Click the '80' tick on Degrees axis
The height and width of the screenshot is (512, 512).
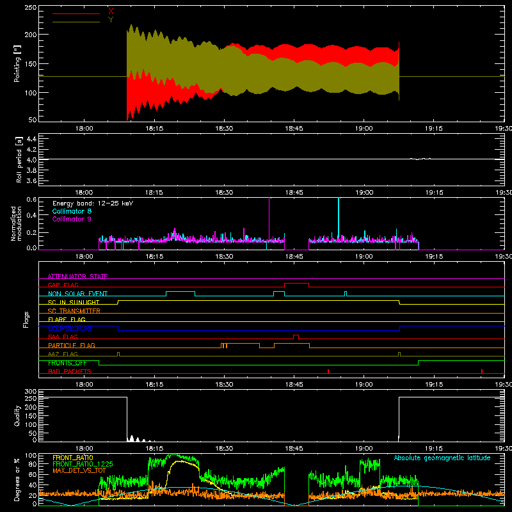[33, 464]
